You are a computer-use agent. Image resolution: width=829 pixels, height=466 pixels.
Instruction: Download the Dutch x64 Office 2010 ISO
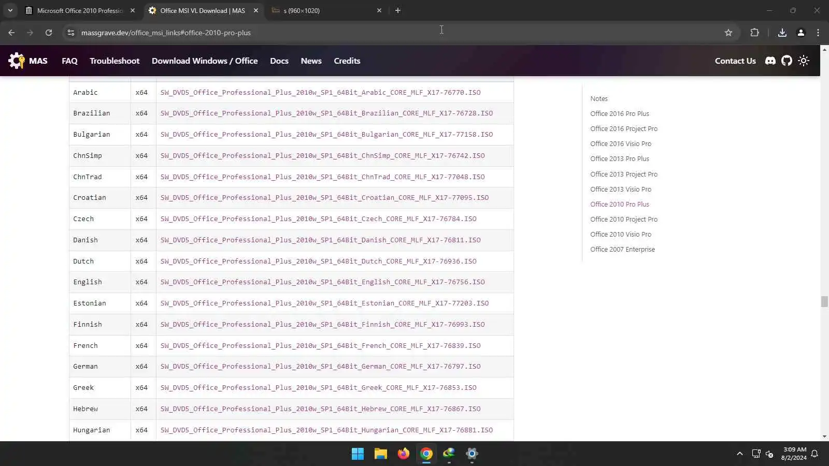[x=319, y=261]
